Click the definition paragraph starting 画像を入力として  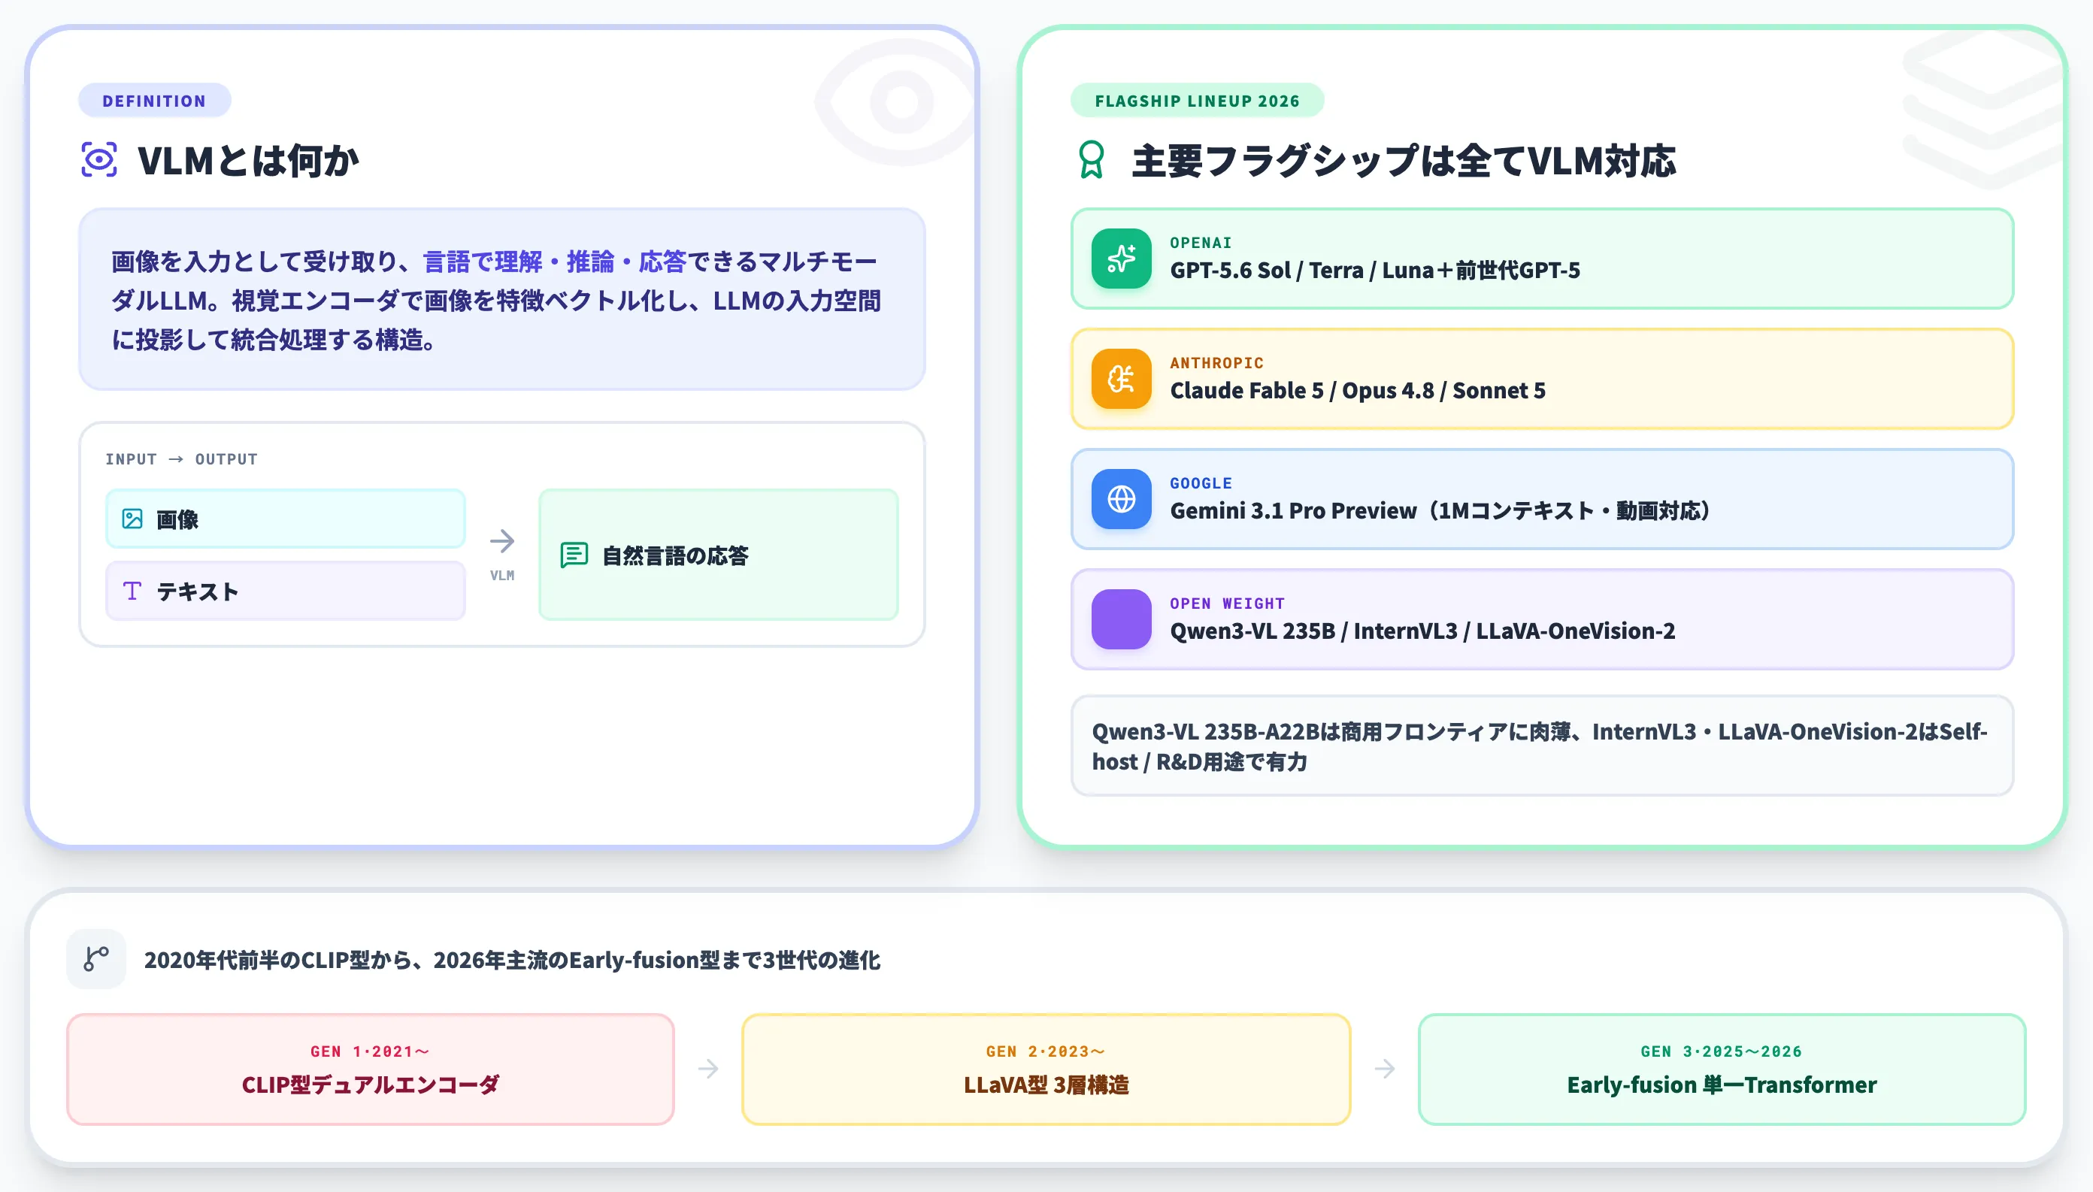point(496,301)
